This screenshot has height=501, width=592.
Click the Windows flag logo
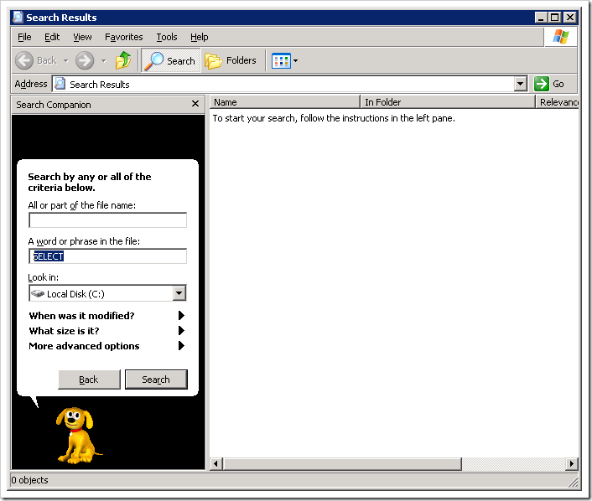pos(561,37)
